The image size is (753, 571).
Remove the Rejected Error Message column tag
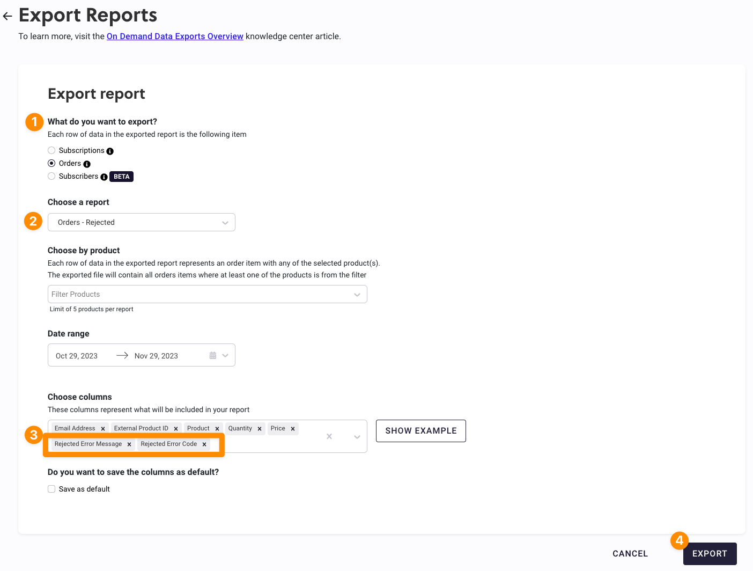pos(129,444)
